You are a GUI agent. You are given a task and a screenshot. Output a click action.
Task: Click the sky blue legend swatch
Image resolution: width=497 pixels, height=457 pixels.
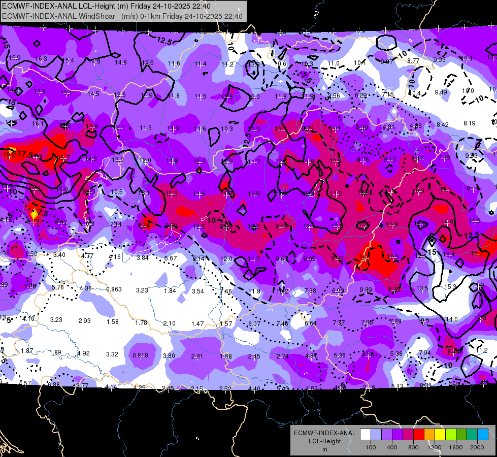tap(483, 434)
